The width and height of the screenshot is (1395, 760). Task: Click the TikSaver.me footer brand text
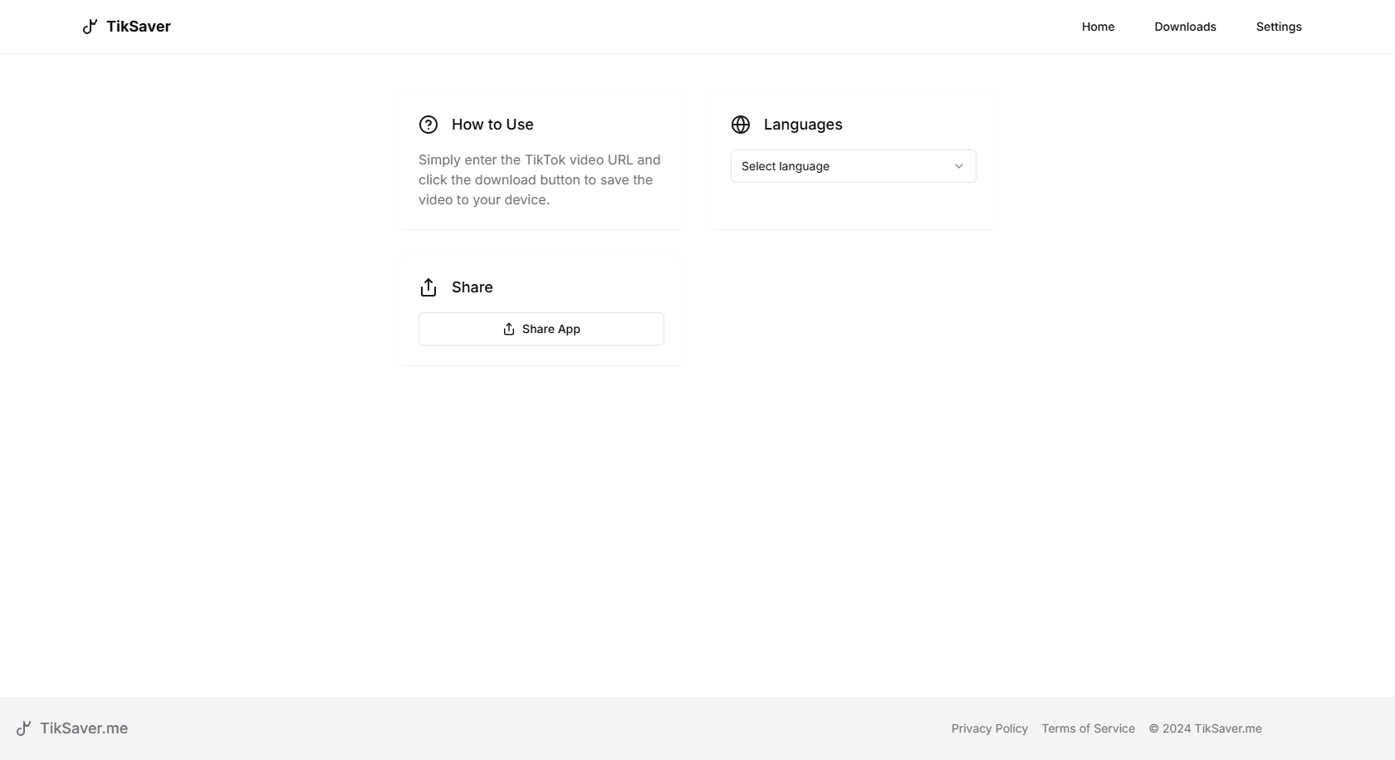click(x=84, y=728)
